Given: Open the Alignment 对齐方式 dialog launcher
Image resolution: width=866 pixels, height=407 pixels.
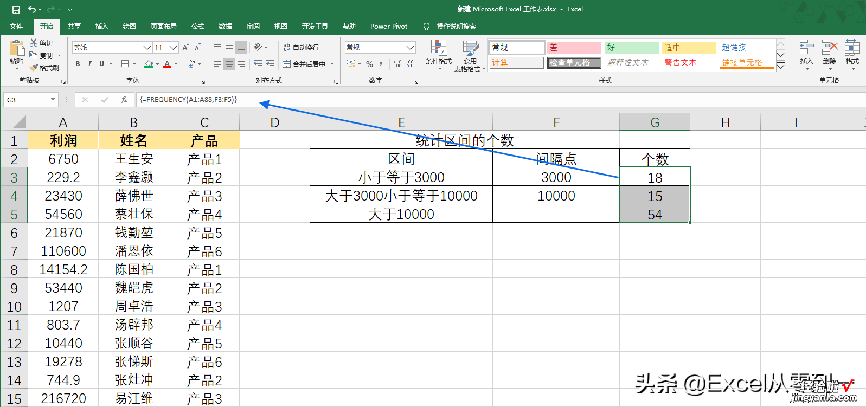Looking at the screenshot, I should 336,82.
